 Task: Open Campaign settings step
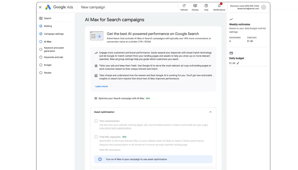[x=54, y=34]
